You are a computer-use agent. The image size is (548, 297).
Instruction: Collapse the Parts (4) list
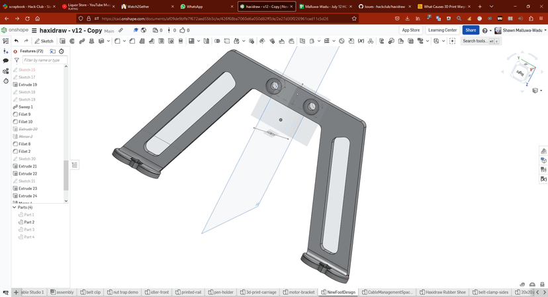(x=15, y=207)
